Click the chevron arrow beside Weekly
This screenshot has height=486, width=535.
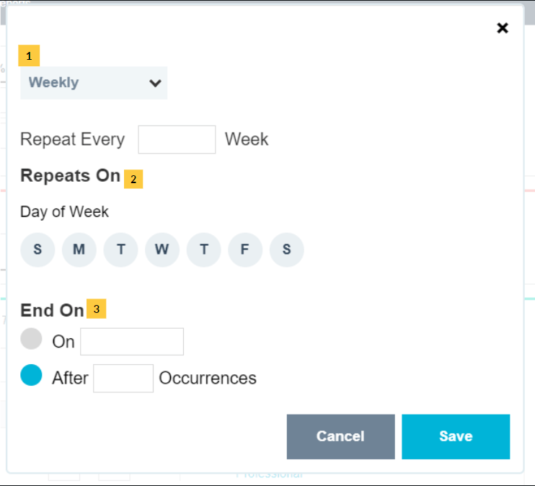point(154,83)
